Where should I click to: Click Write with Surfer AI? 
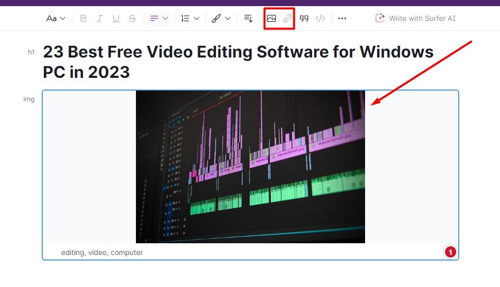pos(422,18)
